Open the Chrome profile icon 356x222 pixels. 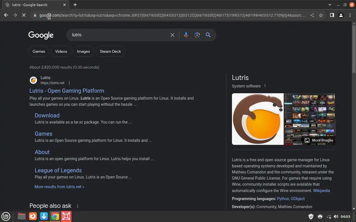pyautogui.click(x=341, y=15)
